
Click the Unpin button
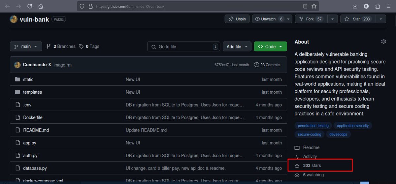(237, 19)
